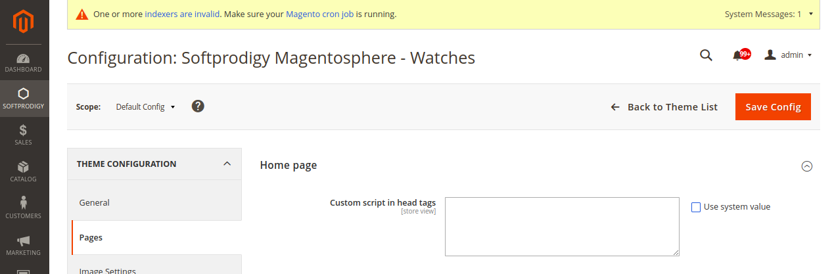
Task: Open the Magento cron job link
Action: 319,14
